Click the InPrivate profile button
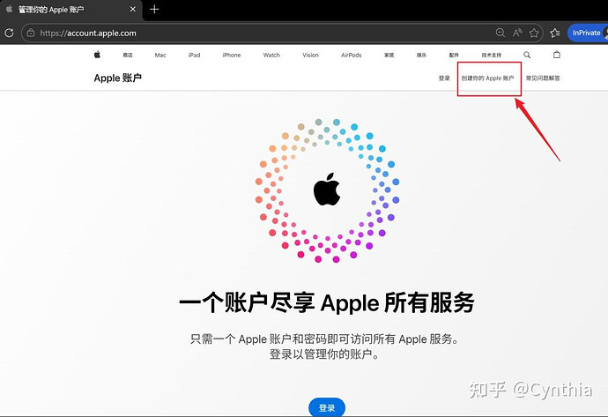Screen dimensions: 608x417 coord(588,33)
